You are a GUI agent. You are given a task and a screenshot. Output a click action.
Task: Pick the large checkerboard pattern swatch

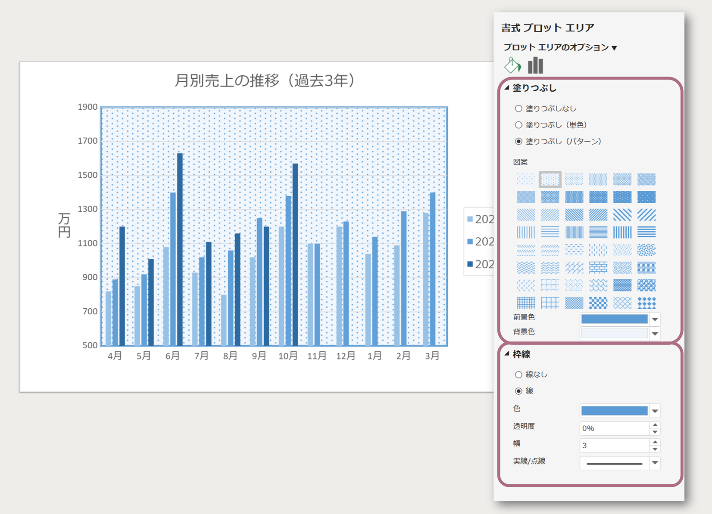(x=598, y=303)
